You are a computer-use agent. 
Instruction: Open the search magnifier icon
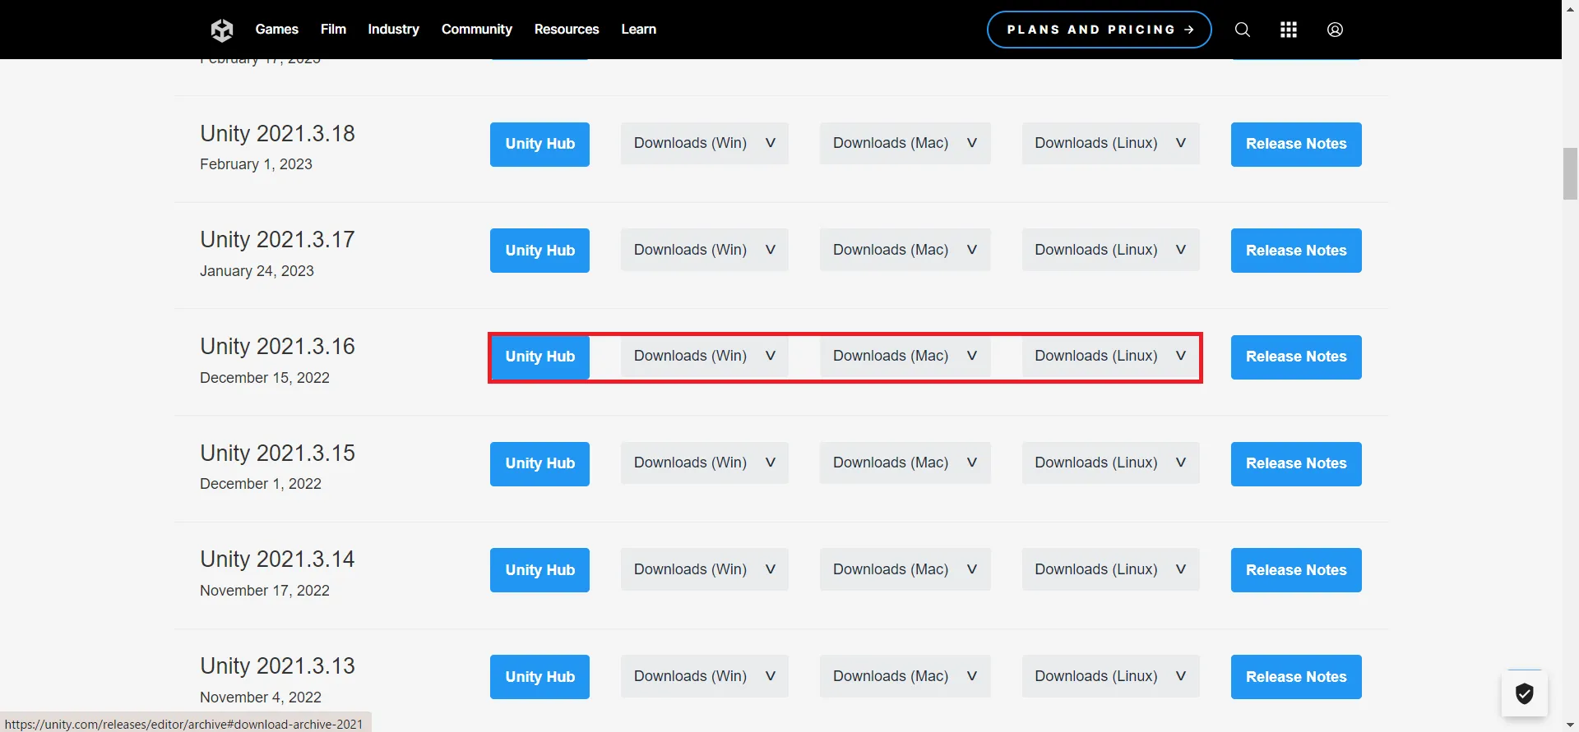coord(1242,30)
